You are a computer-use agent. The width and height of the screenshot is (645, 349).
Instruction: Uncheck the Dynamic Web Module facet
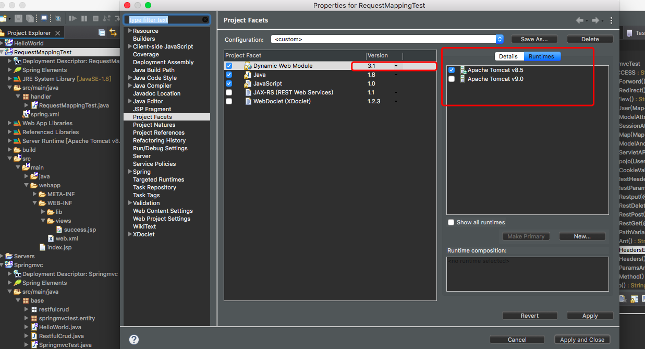tap(229, 66)
